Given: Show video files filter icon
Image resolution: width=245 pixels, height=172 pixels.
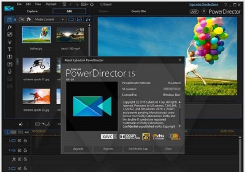Looking at the screenshot, I should click(71, 20).
